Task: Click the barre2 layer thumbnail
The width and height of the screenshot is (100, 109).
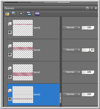Action: coord(23,94)
